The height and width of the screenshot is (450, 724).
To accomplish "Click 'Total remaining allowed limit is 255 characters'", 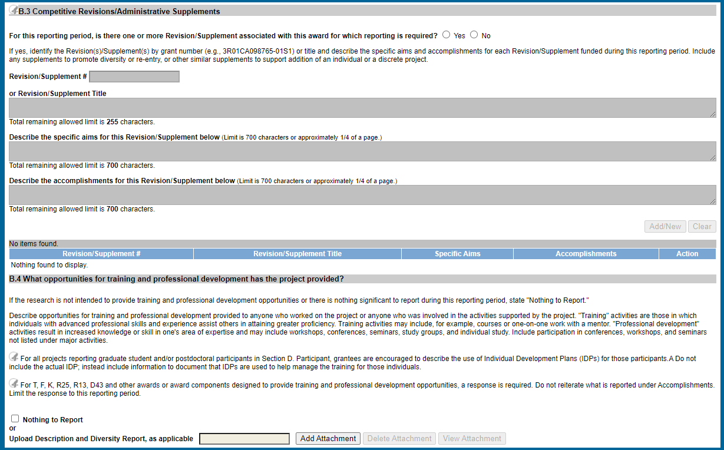I will click(x=82, y=122).
